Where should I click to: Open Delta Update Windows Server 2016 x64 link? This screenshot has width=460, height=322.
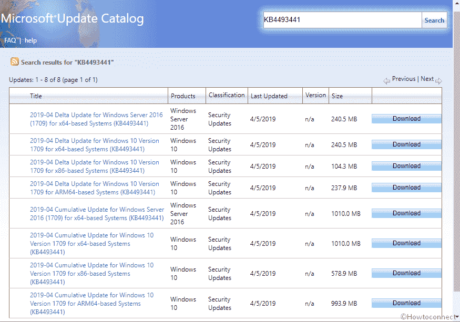(x=96, y=119)
